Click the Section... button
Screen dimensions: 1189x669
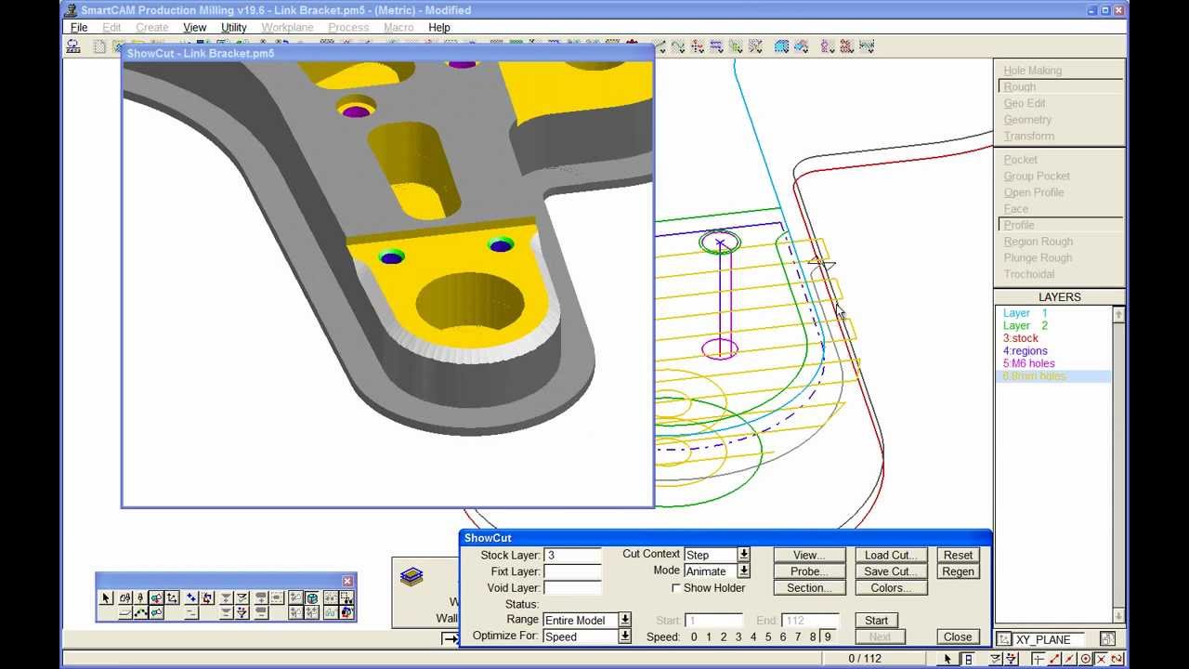point(808,588)
